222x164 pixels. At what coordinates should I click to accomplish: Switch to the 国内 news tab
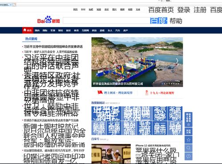[x=37, y=31]
